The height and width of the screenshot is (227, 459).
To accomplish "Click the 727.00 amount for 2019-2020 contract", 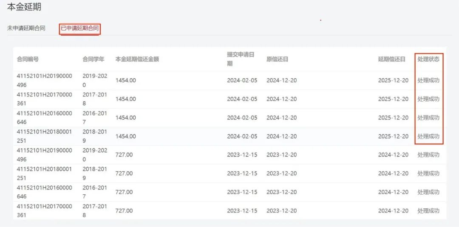I will 124,155.
